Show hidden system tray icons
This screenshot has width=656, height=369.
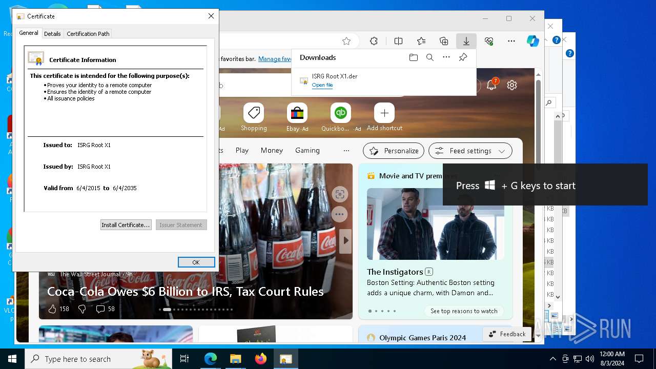point(552,359)
